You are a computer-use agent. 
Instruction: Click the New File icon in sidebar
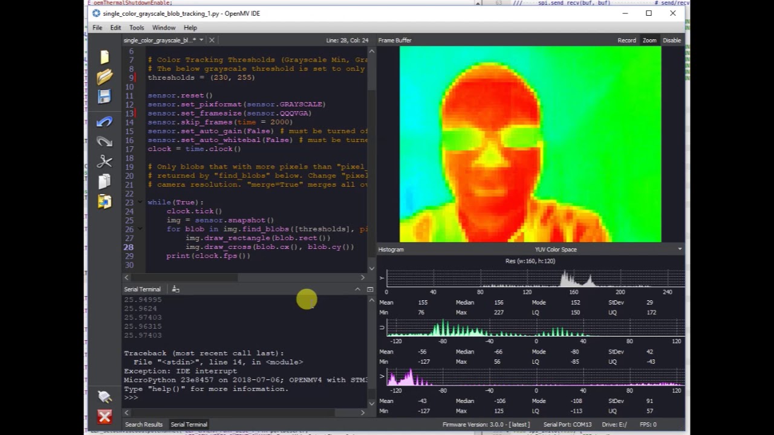point(105,57)
